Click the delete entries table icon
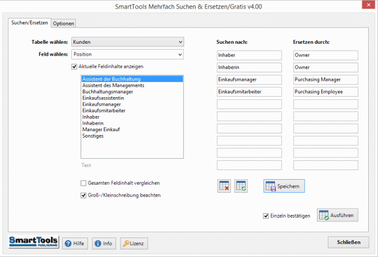The image size is (378, 257). tap(224, 186)
